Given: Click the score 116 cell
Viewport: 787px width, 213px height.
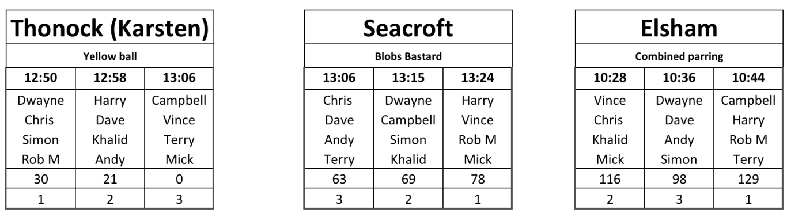Looking at the screenshot, I should tap(609, 180).
